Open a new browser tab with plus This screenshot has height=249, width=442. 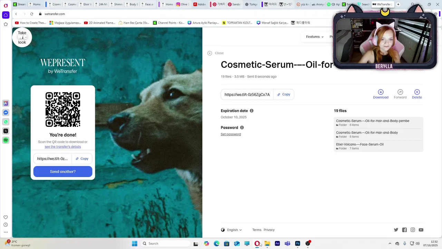tap(398, 4)
